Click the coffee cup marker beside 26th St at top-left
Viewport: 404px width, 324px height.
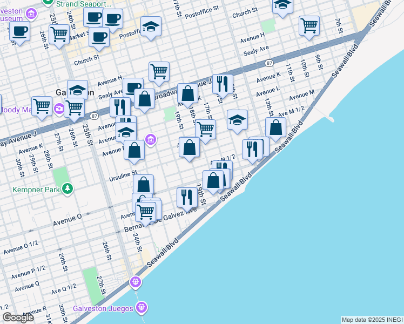19,32
